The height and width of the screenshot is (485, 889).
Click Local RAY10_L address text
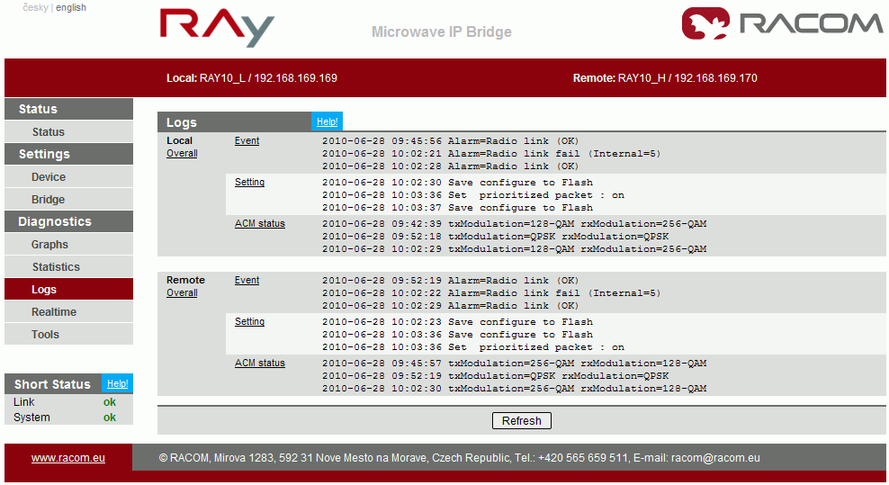[x=252, y=78]
